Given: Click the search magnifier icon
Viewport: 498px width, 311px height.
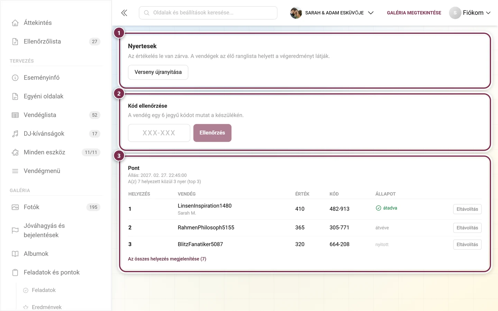Looking at the screenshot, I should click(147, 13).
